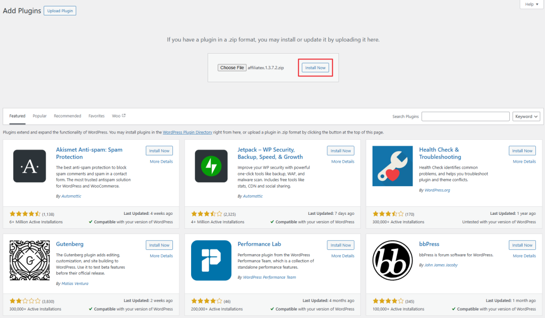This screenshot has height=318, width=545.
Task: Open Automattic author link under Jetpack
Action: tap(253, 196)
